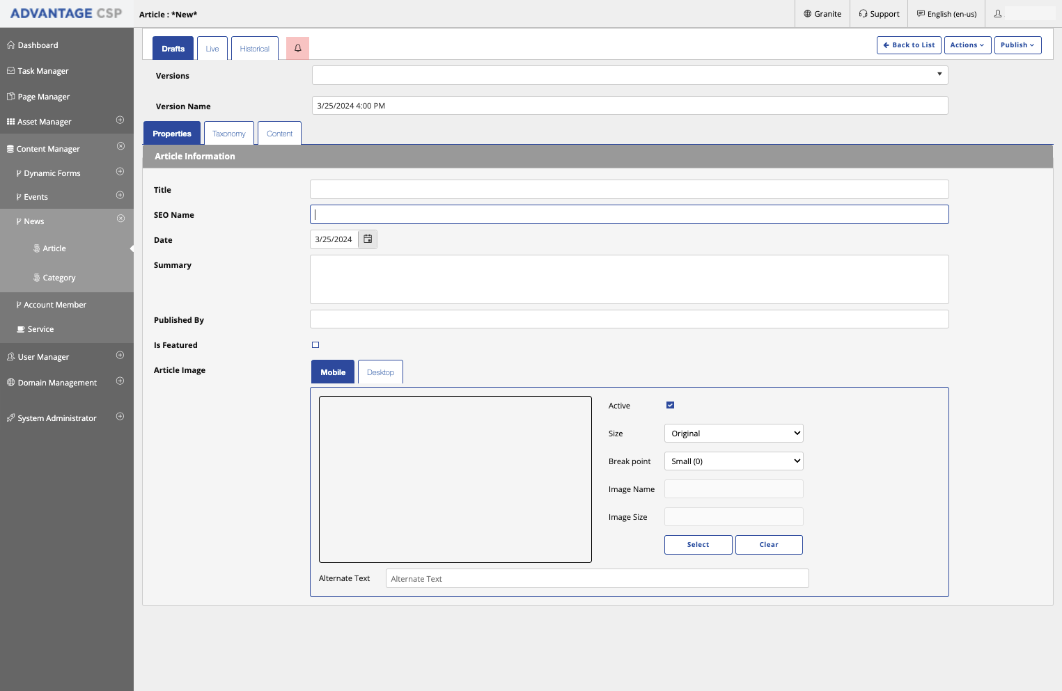The height and width of the screenshot is (691, 1062).
Task: Click the Support headset icon
Action: tap(864, 14)
